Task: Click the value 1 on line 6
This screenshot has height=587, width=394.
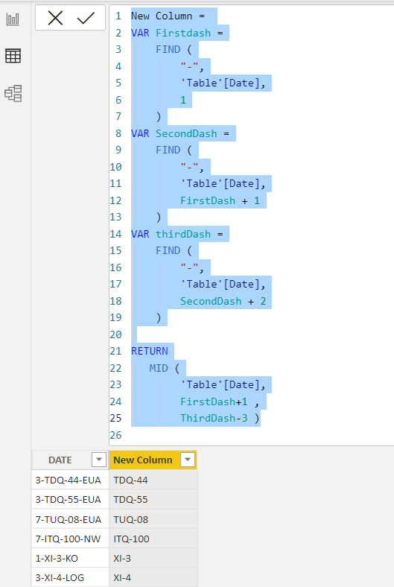Action: tap(183, 100)
